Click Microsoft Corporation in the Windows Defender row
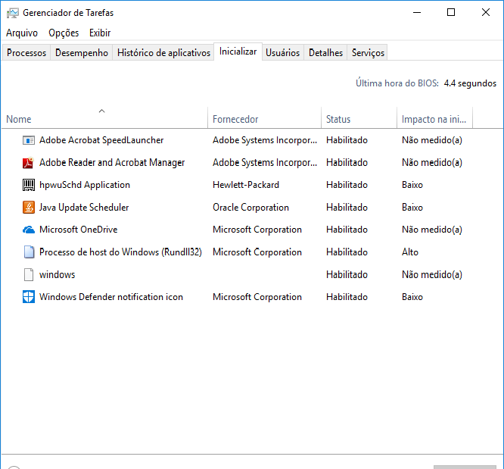Image resolution: width=504 pixels, height=469 pixels. (x=257, y=297)
